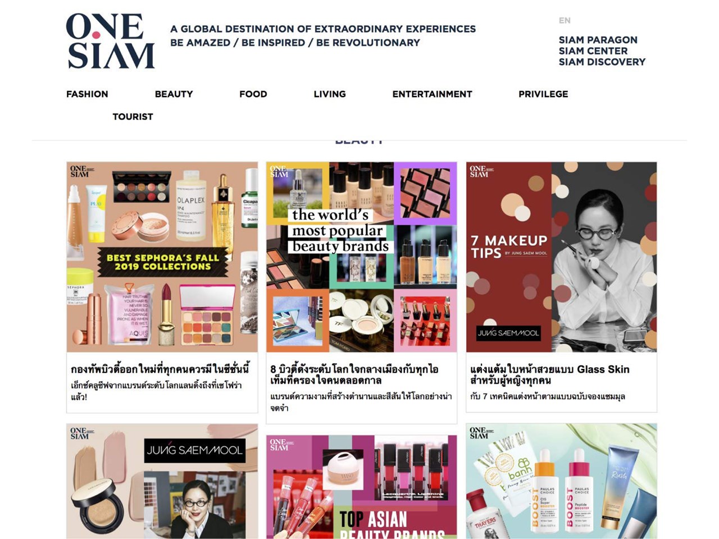Go to the FOOD section
Screen dimensions: 719x539
click(253, 94)
